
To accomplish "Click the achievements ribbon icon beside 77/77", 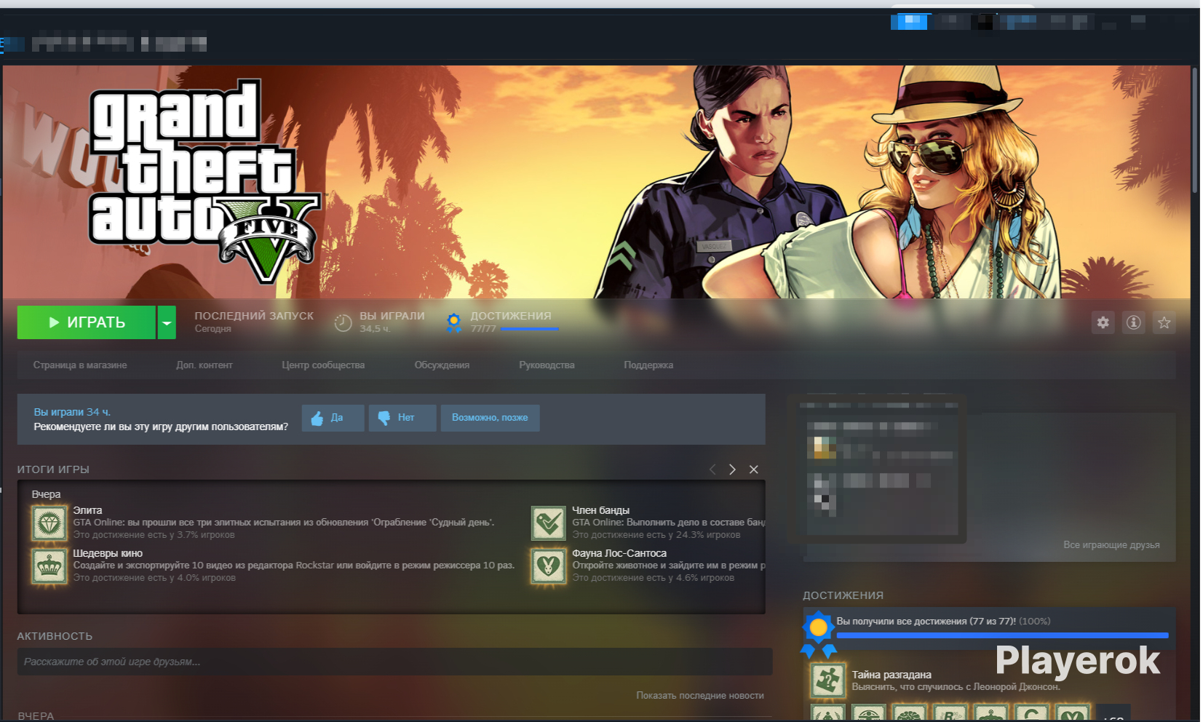I will pyautogui.click(x=453, y=322).
